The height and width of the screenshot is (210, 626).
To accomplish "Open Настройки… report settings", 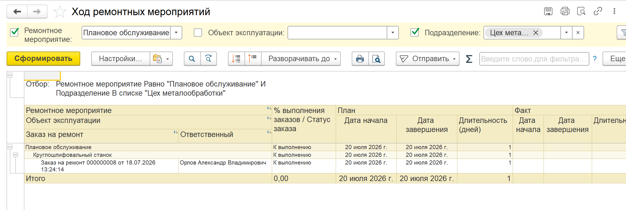I will (120, 59).
